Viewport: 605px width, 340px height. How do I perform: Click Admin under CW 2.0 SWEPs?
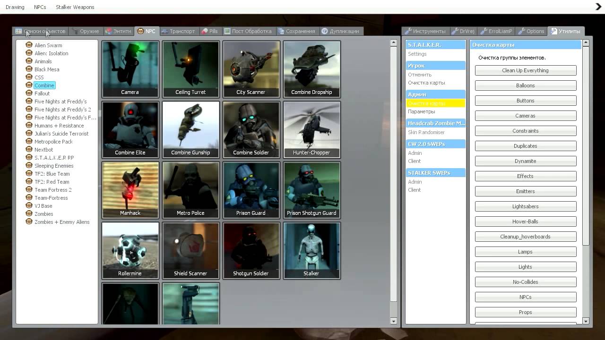coord(415,153)
